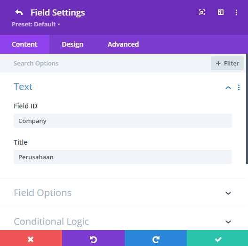Click the Field ID input containing Company

click(123, 121)
